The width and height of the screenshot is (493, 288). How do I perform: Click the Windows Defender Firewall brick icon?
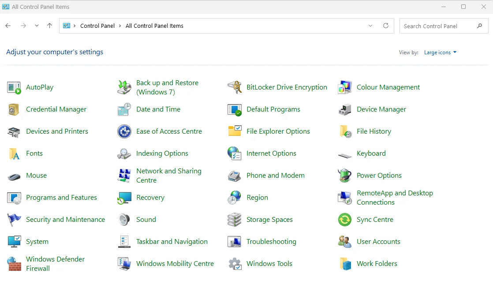click(14, 264)
